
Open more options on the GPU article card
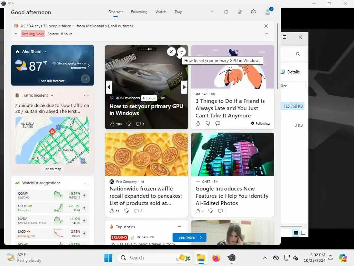click(x=181, y=52)
